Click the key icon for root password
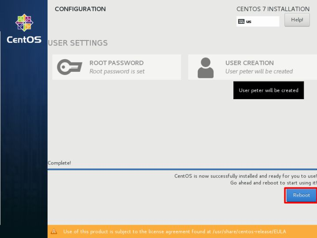Image resolution: width=317 pixels, height=238 pixels. 70,67
